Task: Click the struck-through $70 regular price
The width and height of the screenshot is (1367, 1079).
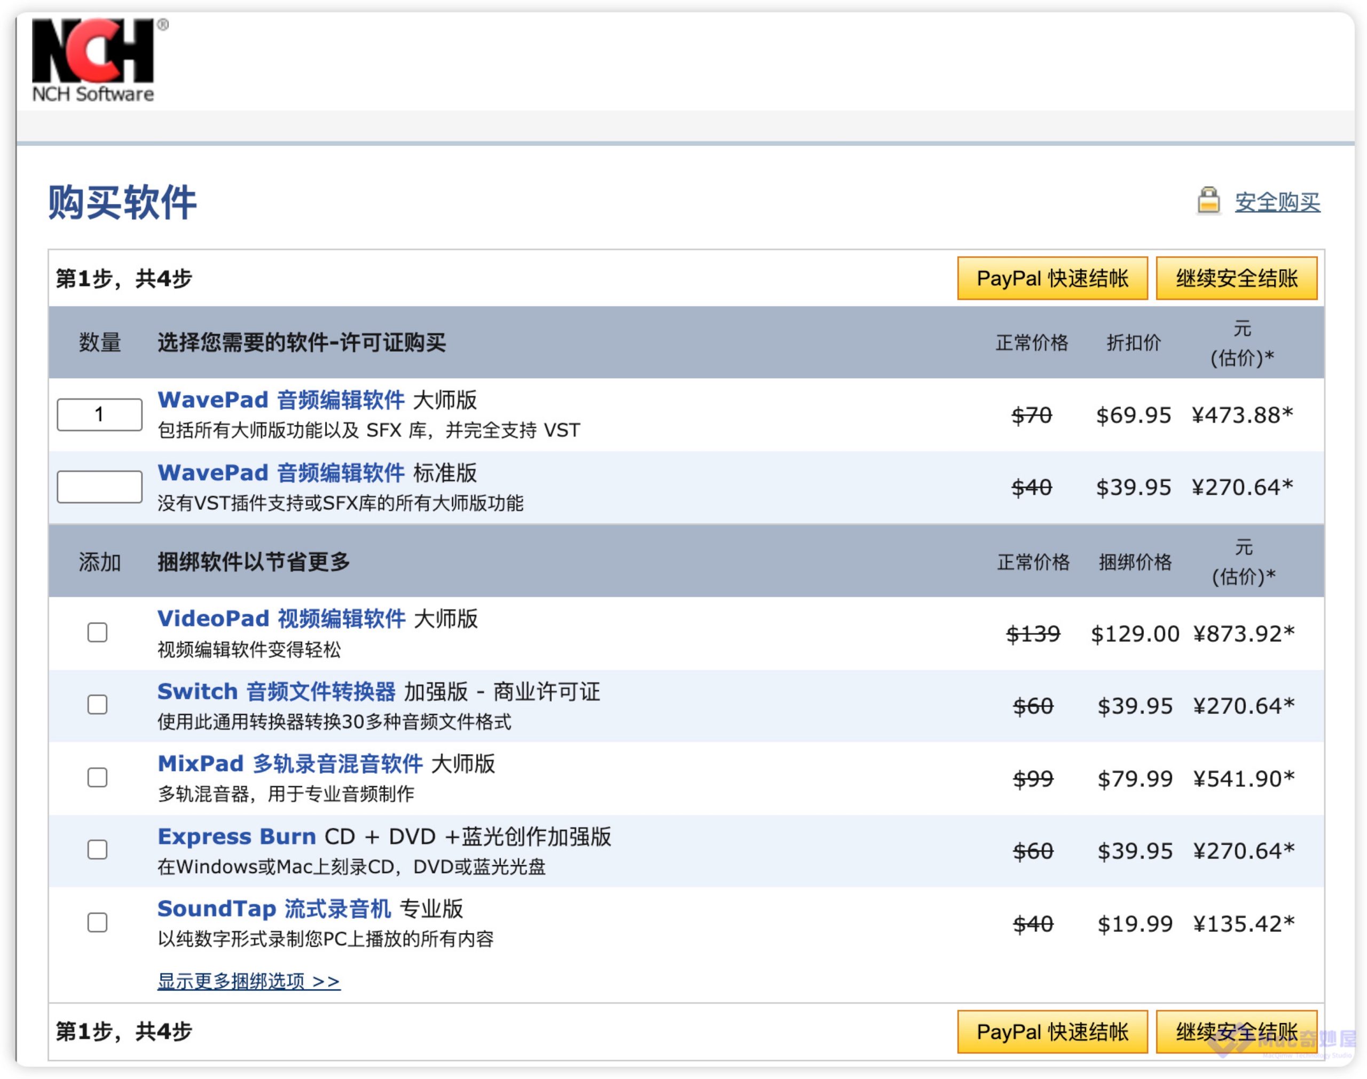Action: point(1032,415)
